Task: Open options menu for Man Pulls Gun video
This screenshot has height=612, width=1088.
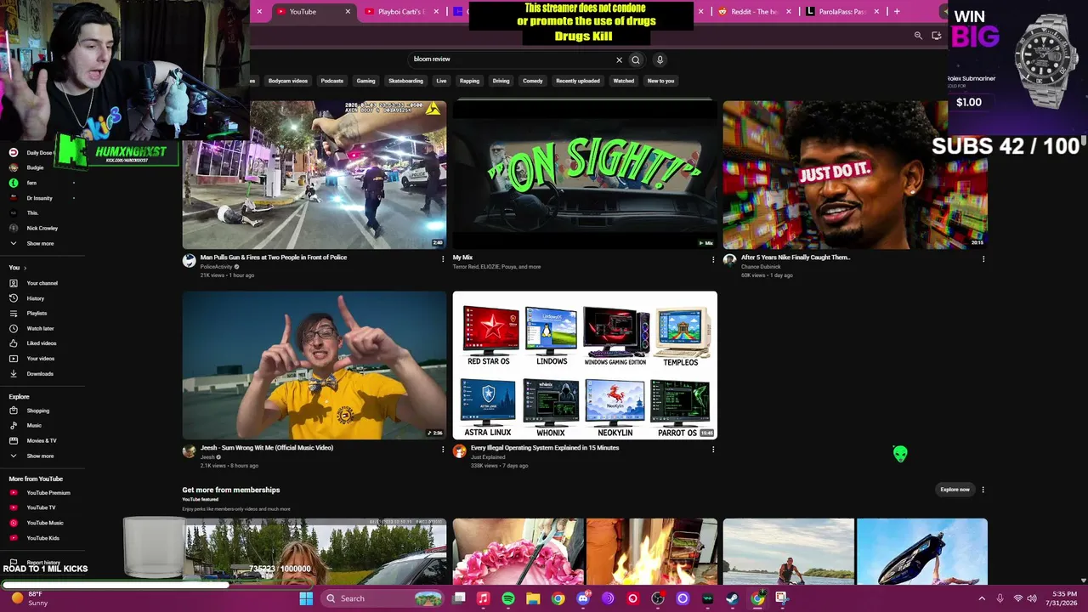Action: click(443, 259)
